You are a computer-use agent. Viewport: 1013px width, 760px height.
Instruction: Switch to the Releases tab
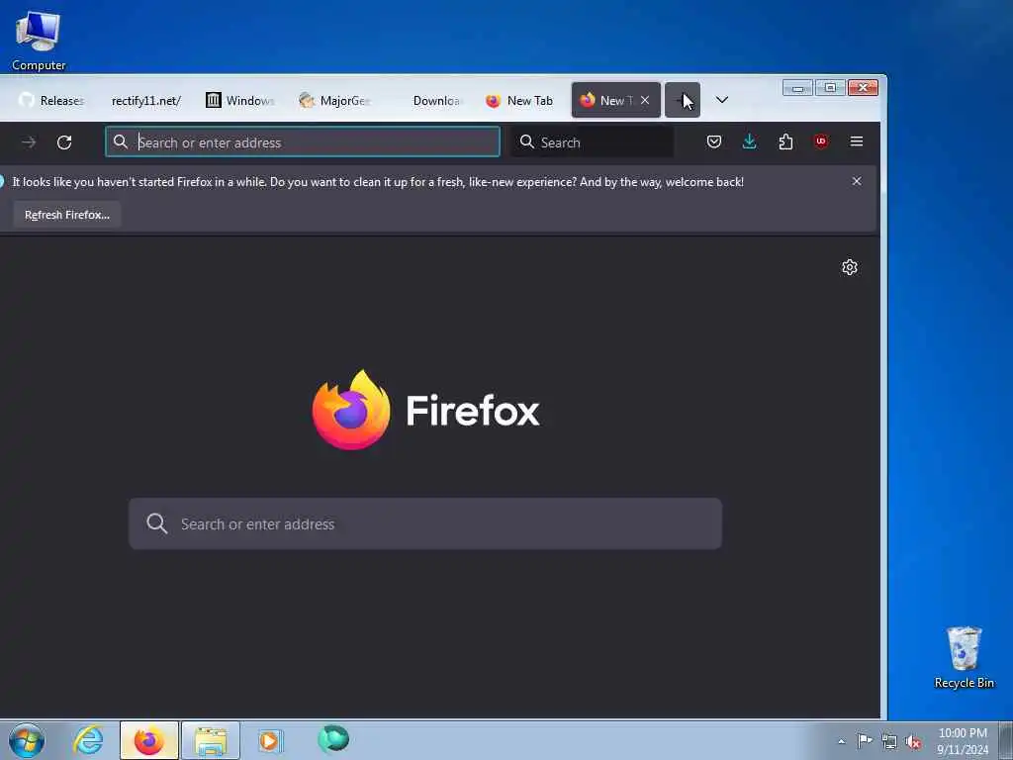[x=51, y=100]
